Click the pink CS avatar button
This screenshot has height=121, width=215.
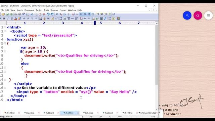(x=198, y=15)
